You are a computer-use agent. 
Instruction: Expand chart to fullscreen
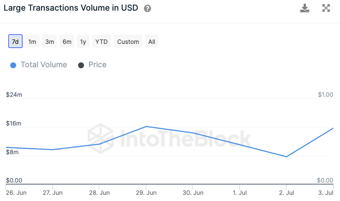point(326,8)
